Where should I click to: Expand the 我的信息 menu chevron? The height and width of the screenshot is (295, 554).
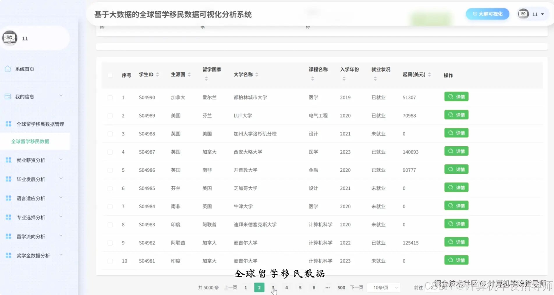pos(61,95)
